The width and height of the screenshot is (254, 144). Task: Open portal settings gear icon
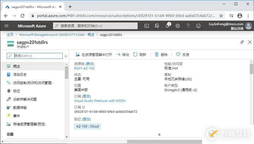(x=178, y=26)
